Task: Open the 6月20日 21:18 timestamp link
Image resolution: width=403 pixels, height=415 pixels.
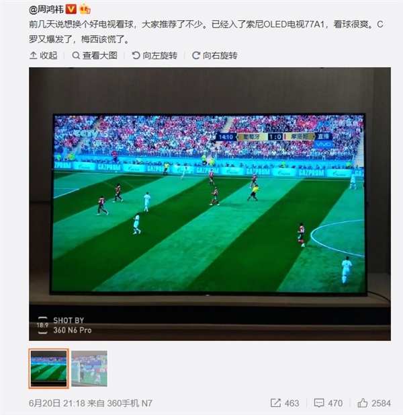Action: [57, 403]
